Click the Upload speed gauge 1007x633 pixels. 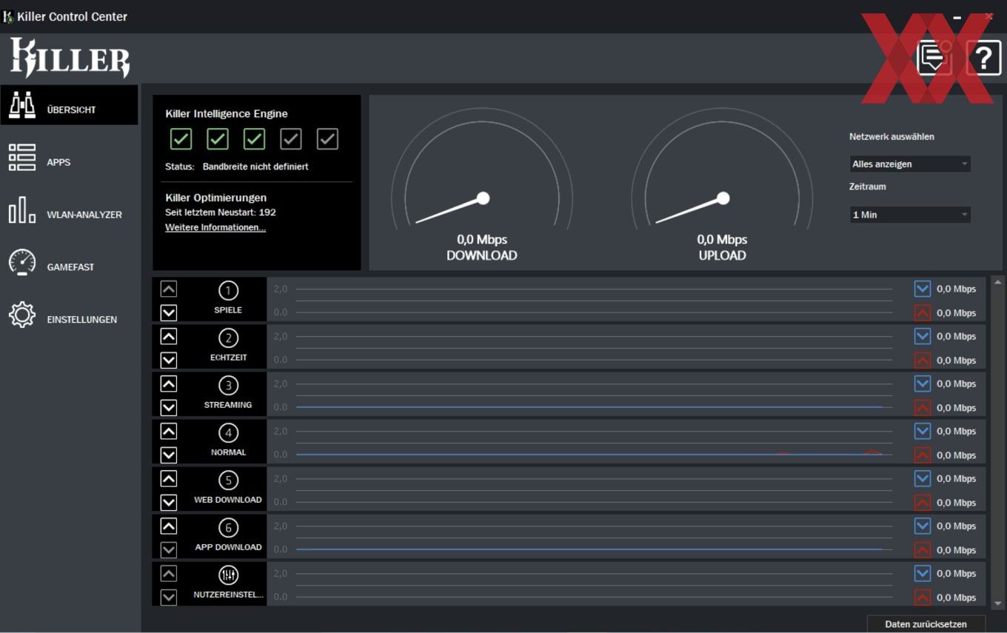coord(722,169)
